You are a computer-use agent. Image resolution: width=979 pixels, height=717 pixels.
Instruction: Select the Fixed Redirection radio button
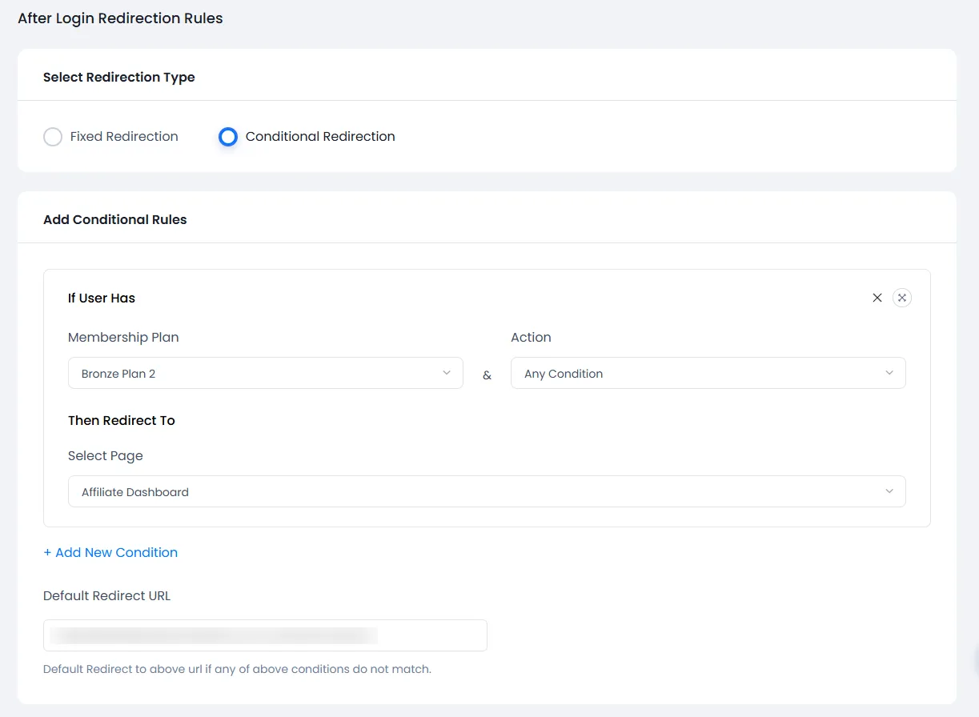pos(53,137)
